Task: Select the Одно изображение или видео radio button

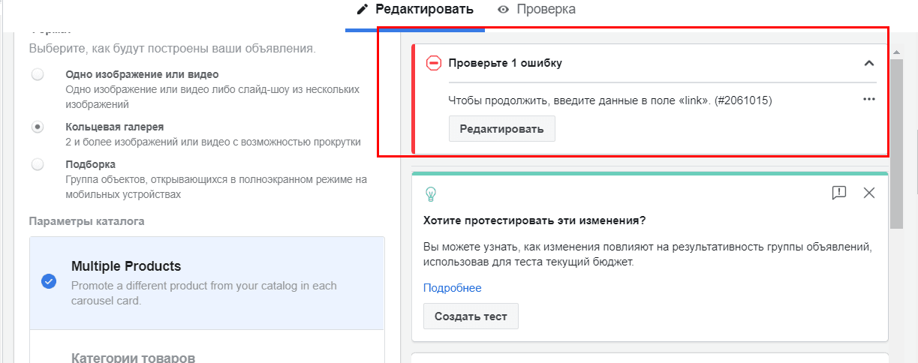Action: 38,74
